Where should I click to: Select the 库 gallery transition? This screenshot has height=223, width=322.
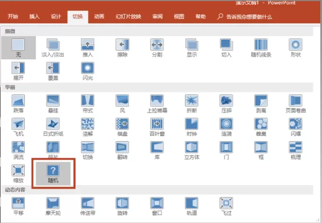[157, 150]
